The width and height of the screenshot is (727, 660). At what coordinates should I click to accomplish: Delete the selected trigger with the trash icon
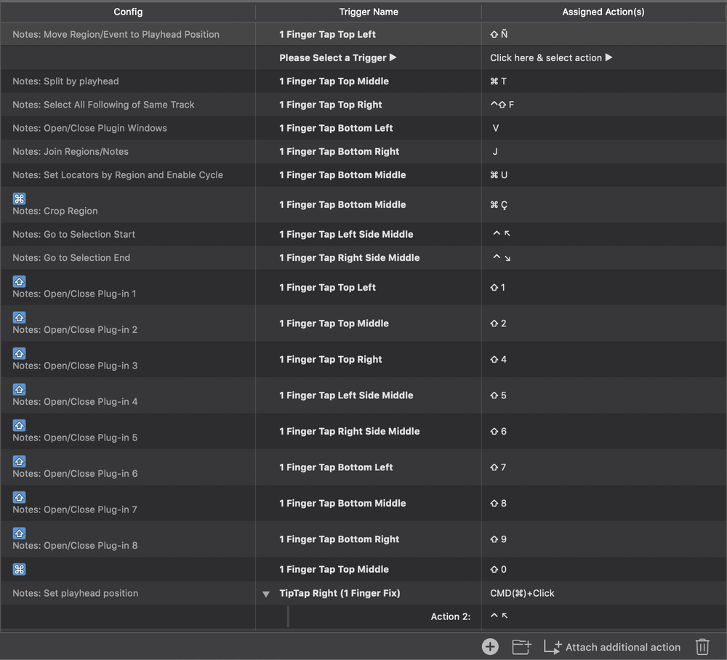pyautogui.click(x=702, y=647)
